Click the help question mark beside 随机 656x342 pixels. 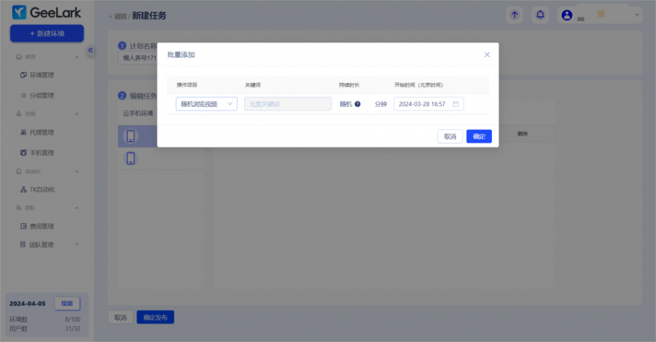[357, 104]
